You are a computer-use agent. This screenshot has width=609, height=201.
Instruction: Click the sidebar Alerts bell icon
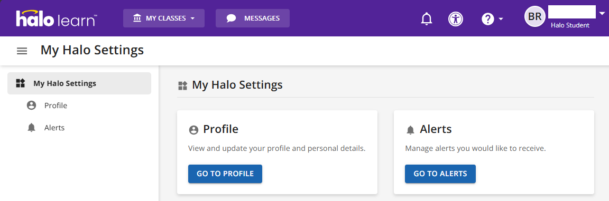[32, 128]
